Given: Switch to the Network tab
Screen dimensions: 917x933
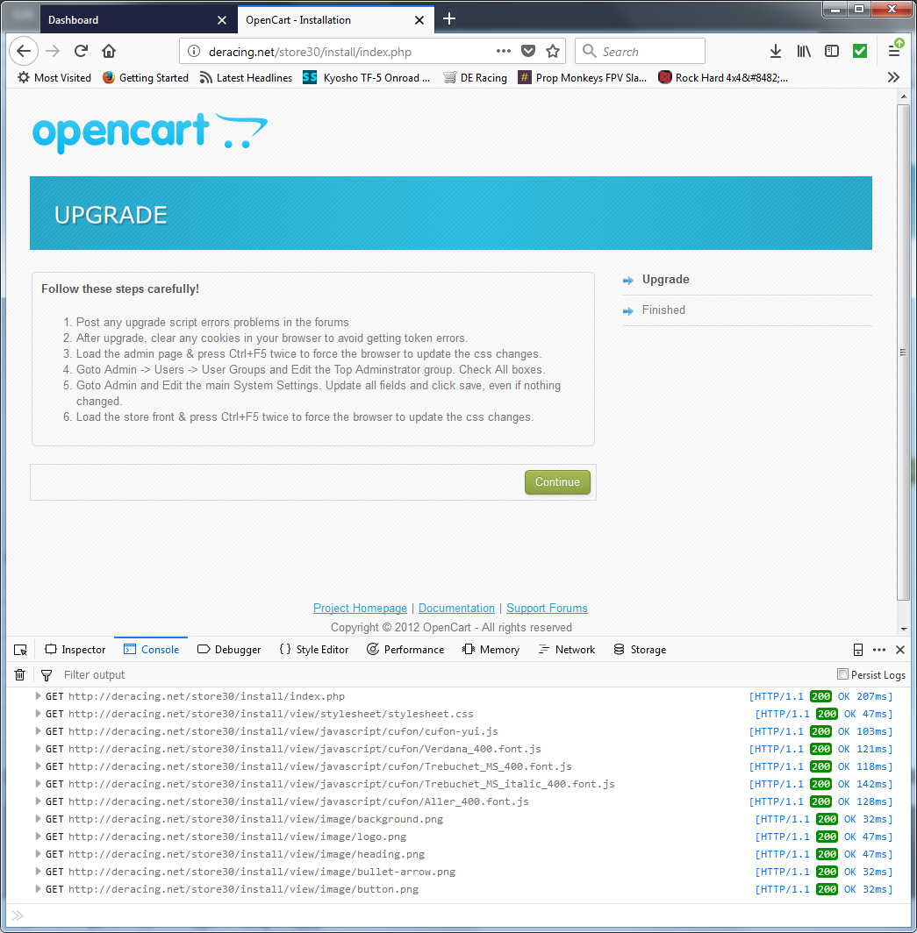Looking at the screenshot, I should click(x=566, y=650).
